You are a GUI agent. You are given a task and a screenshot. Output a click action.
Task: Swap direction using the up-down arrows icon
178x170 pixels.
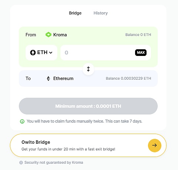(88, 69)
